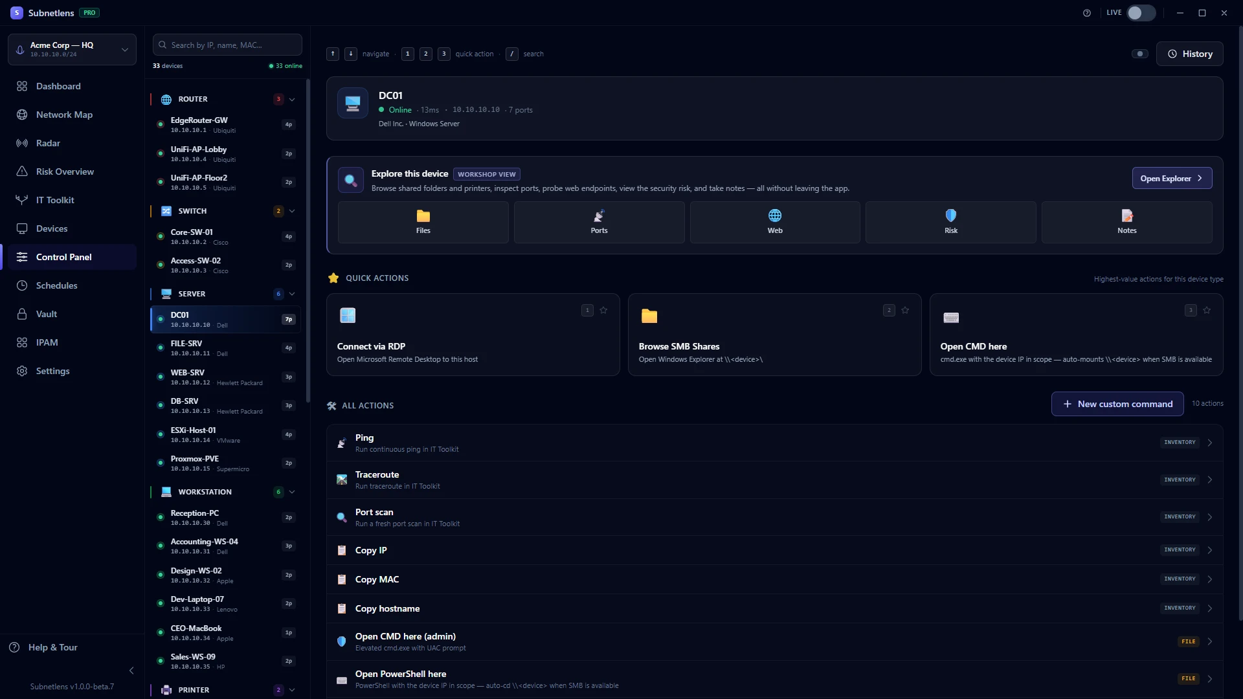This screenshot has width=1243, height=699.
Task: Click the Copy MAC clipboard icon
Action: tap(342, 579)
